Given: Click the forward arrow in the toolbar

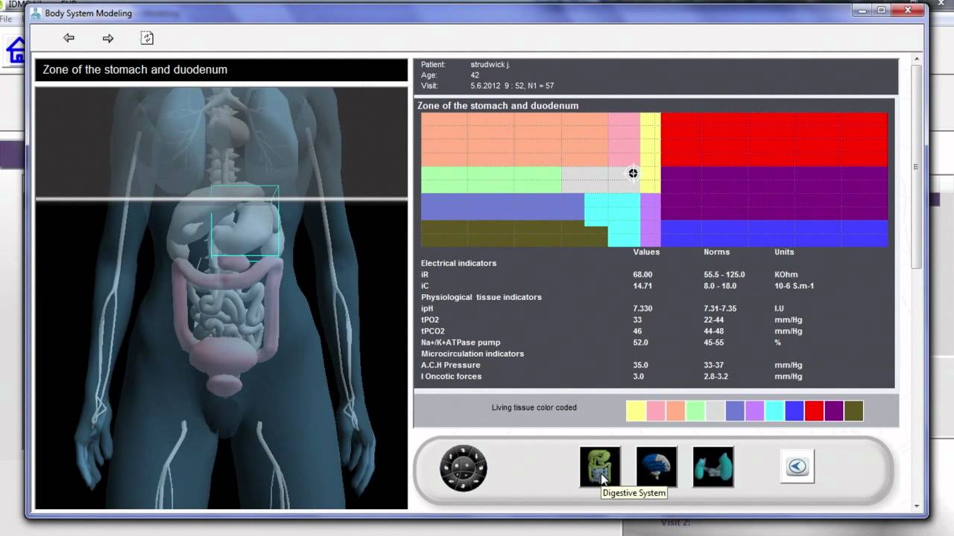Looking at the screenshot, I should pyautogui.click(x=108, y=38).
